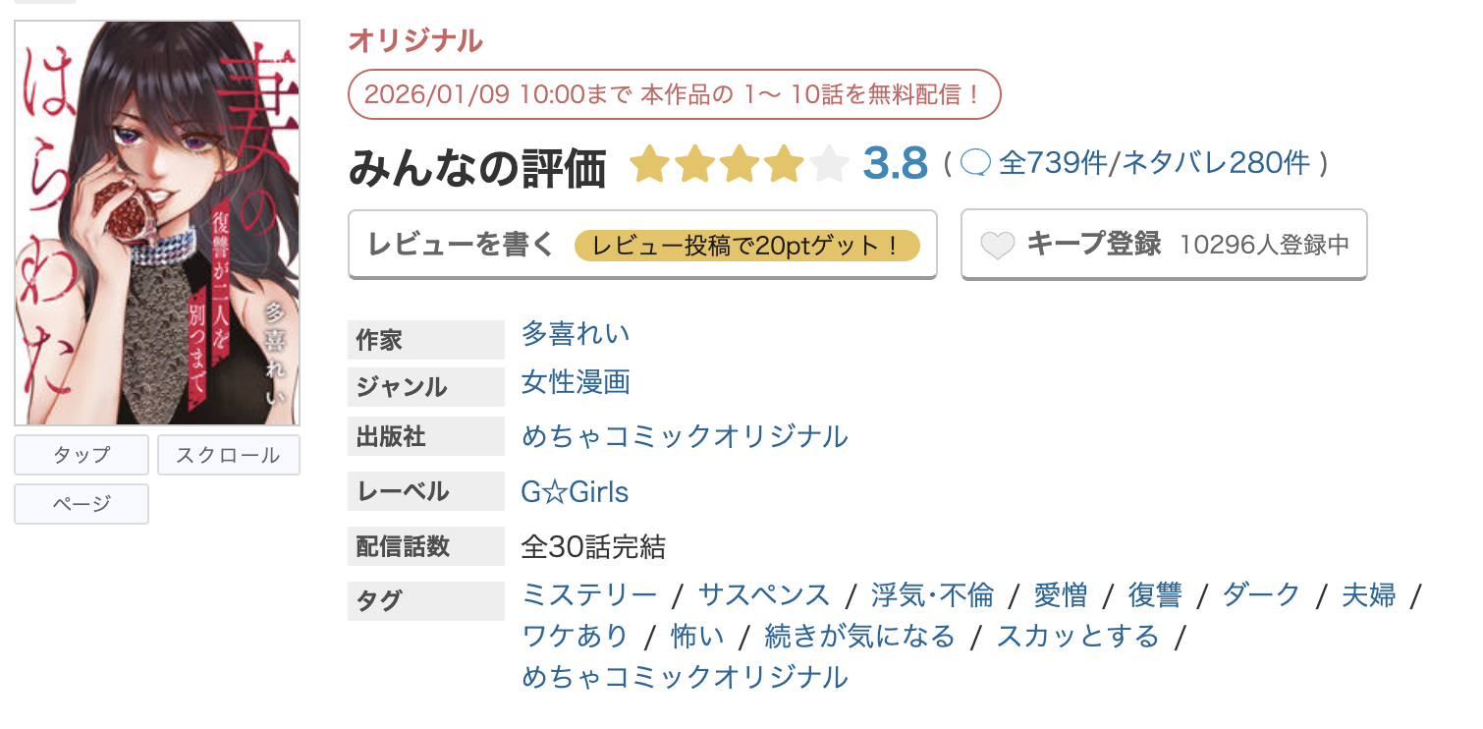Screen dimensions: 1483x729
Task: Browse the 女性漫画 genre
Action: [x=575, y=383]
